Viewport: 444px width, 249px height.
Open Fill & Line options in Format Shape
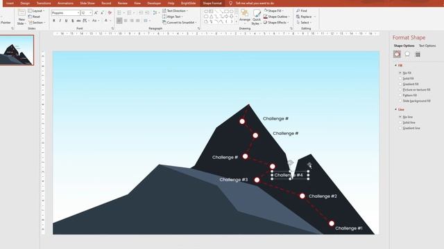click(397, 54)
